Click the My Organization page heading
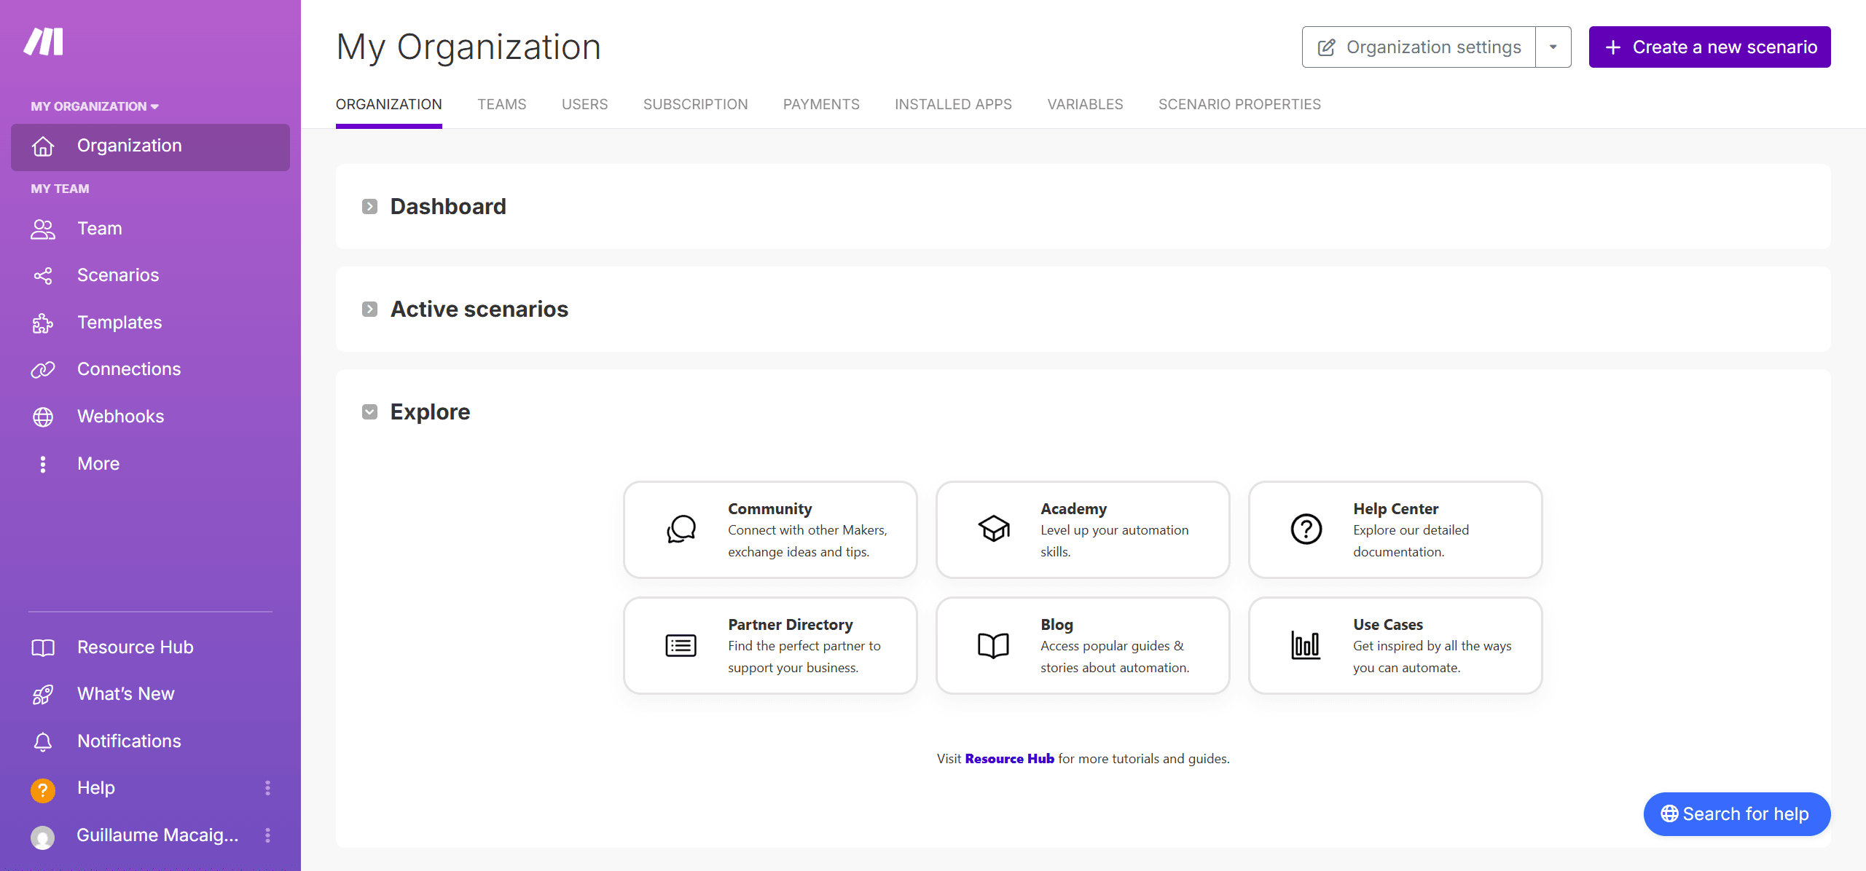 [469, 47]
